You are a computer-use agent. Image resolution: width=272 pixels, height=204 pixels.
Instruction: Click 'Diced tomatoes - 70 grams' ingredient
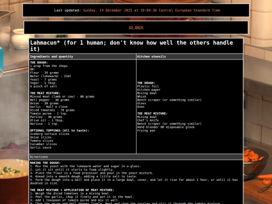(52, 110)
